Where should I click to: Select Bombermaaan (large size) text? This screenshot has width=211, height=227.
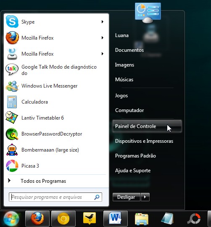click(50, 150)
